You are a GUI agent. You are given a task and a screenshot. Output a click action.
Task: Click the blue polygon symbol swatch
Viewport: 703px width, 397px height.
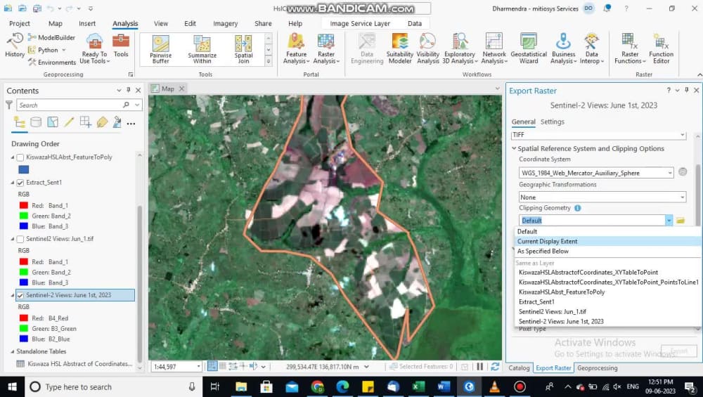[24, 170]
